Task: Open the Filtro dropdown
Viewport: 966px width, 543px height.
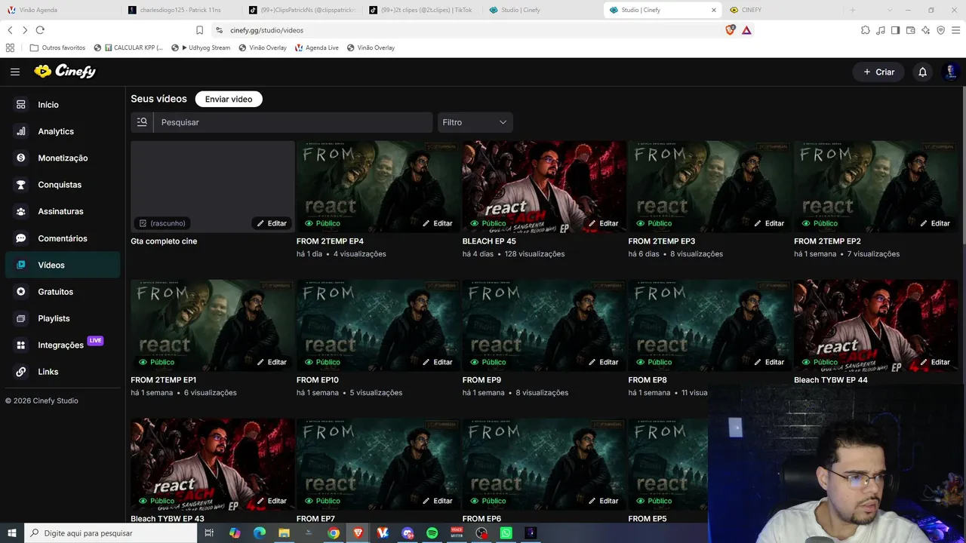Action: click(475, 122)
